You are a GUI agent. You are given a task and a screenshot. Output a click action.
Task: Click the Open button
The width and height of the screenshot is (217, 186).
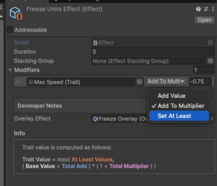click(205, 20)
